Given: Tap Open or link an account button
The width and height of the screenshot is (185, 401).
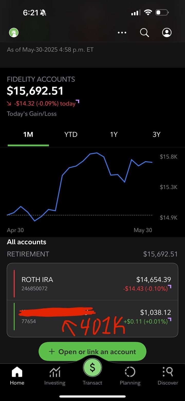Looking at the screenshot, I should point(92,351).
